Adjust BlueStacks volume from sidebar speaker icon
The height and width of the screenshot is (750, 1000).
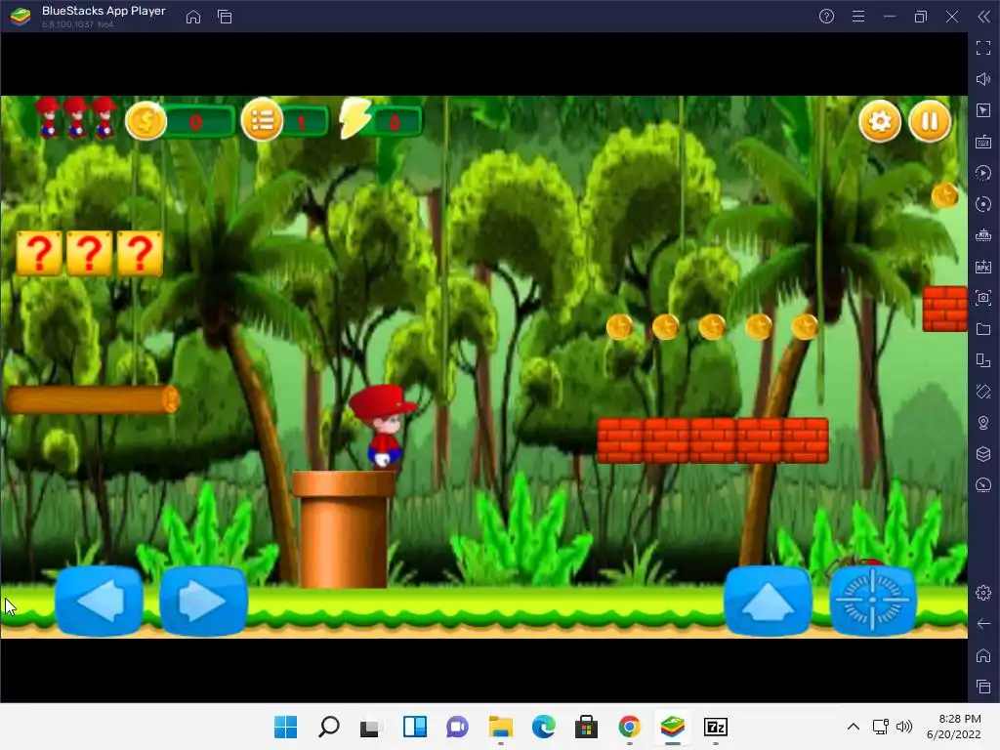click(x=982, y=79)
